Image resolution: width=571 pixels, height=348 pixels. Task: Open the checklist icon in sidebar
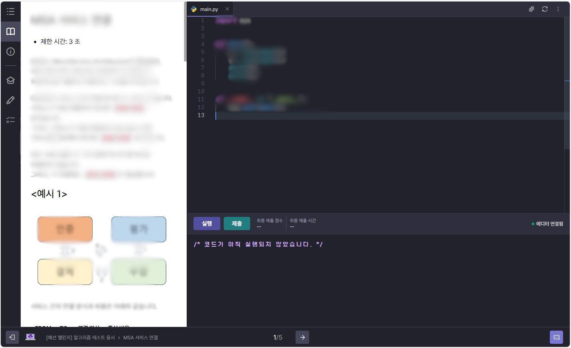point(11,120)
